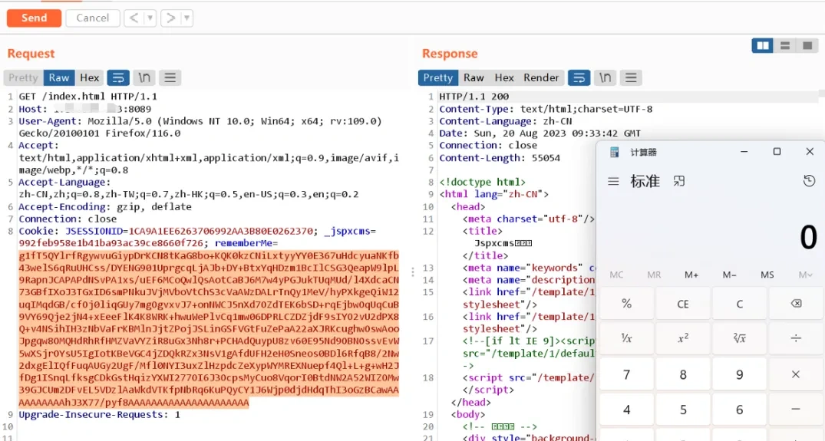The image size is (825, 441).
Task: Choose side-by-side layout view icon
Action: pos(763,46)
